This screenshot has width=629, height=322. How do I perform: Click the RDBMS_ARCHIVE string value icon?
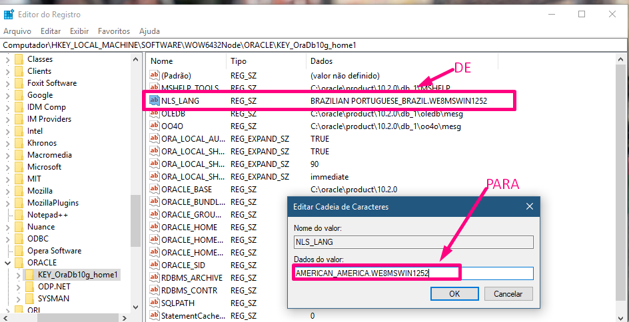pos(155,277)
